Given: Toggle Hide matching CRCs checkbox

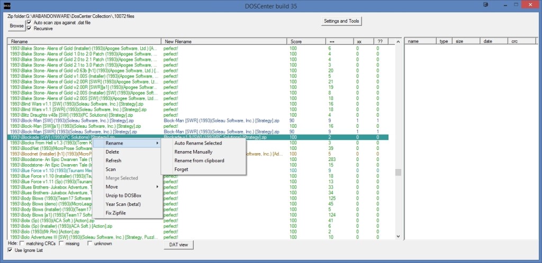Looking at the screenshot, I should [22, 243].
